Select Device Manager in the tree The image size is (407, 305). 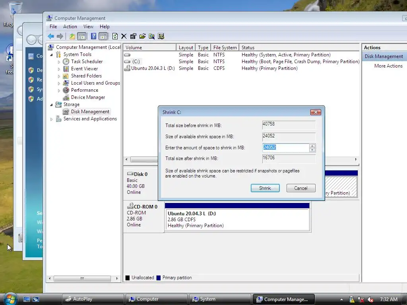click(88, 97)
